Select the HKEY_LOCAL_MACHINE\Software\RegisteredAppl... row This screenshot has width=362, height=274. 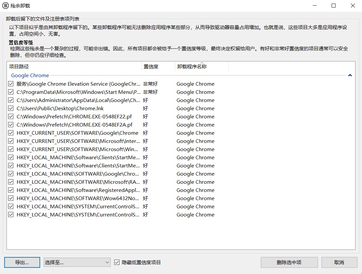(78, 190)
